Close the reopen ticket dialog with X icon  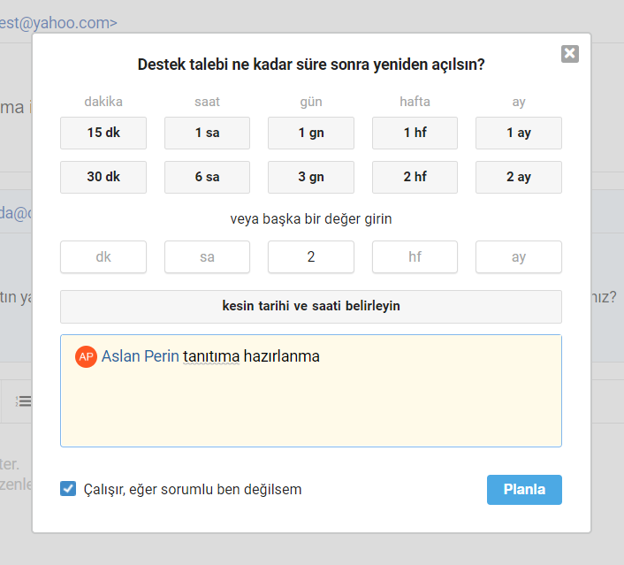(569, 54)
